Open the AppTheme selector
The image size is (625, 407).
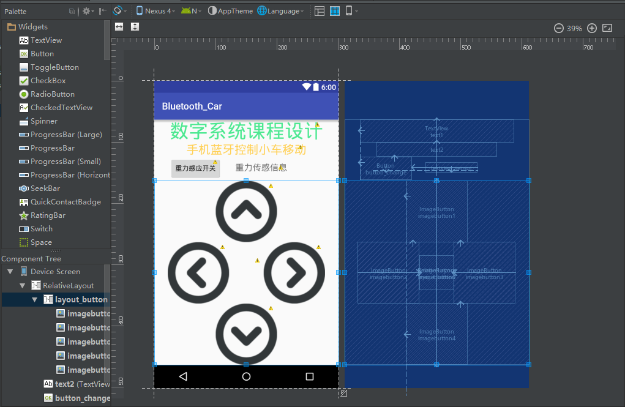pyautogui.click(x=230, y=11)
